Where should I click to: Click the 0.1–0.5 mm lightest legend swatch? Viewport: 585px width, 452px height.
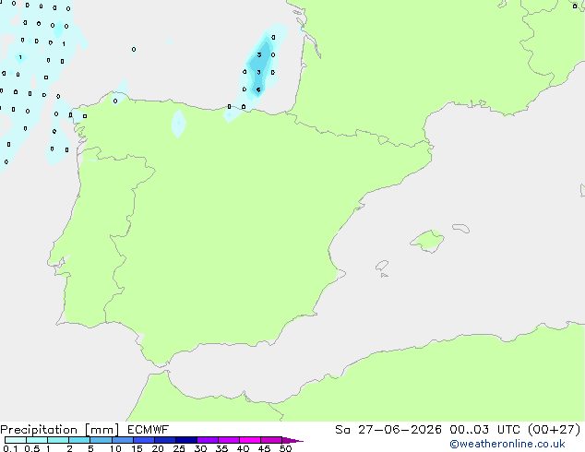click(x=16, y=440)
